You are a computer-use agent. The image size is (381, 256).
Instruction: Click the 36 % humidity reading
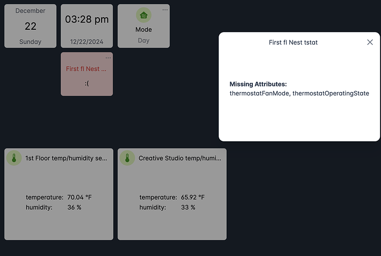tap(75, 207)
